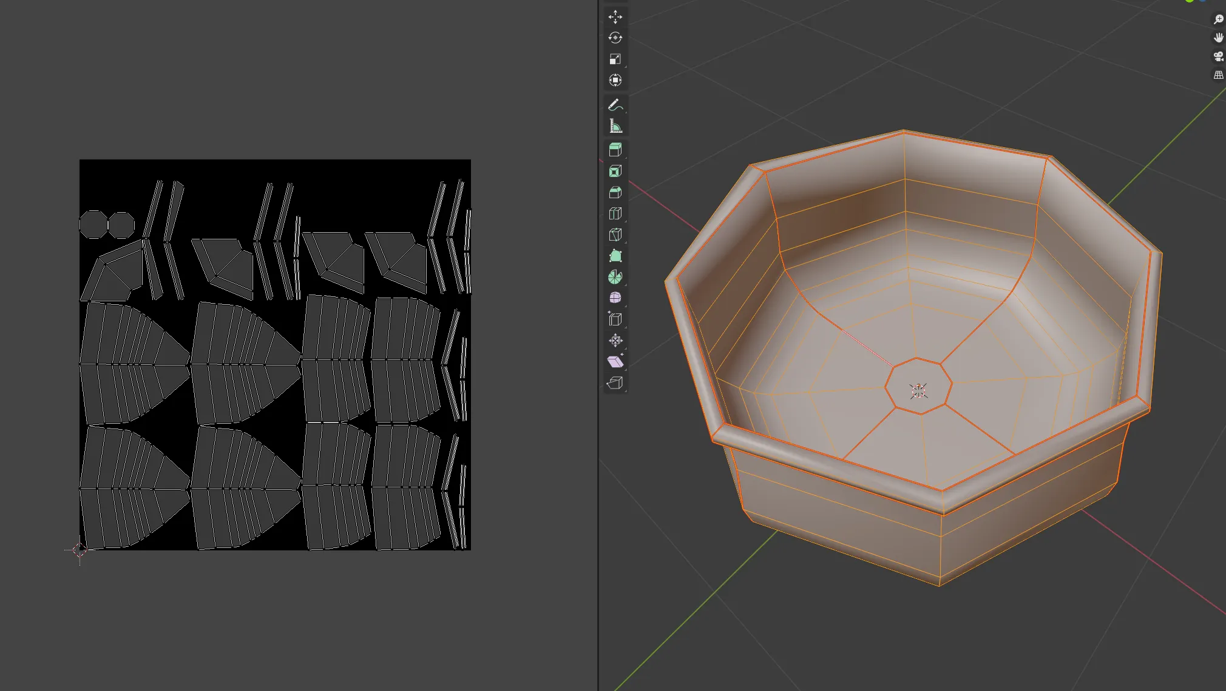Image resolution: width=1226 pixels, height=691 pixels.
Task: Click the left octagon UV island
Action: click(x=93, y=225)
